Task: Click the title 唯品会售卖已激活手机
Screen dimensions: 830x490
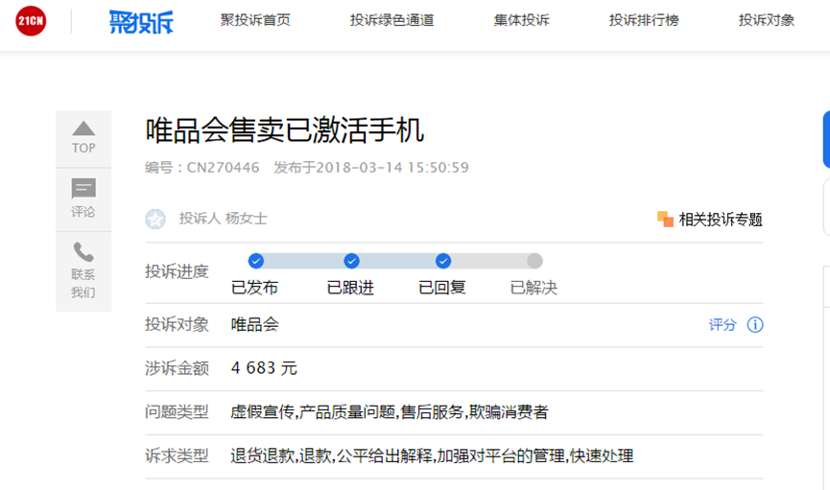Action: click(285, 130)
